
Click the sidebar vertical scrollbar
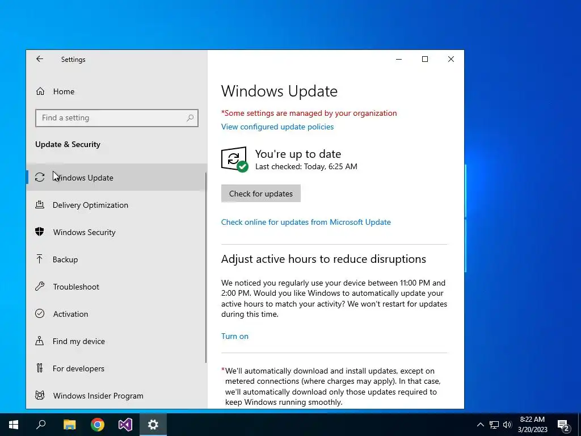(x=205, y=268)
